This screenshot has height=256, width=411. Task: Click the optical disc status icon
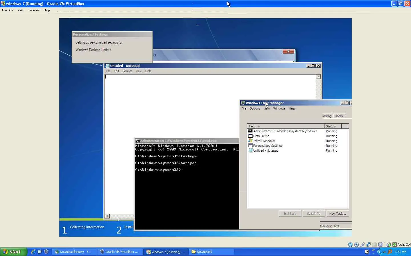[x=356, y=245]
